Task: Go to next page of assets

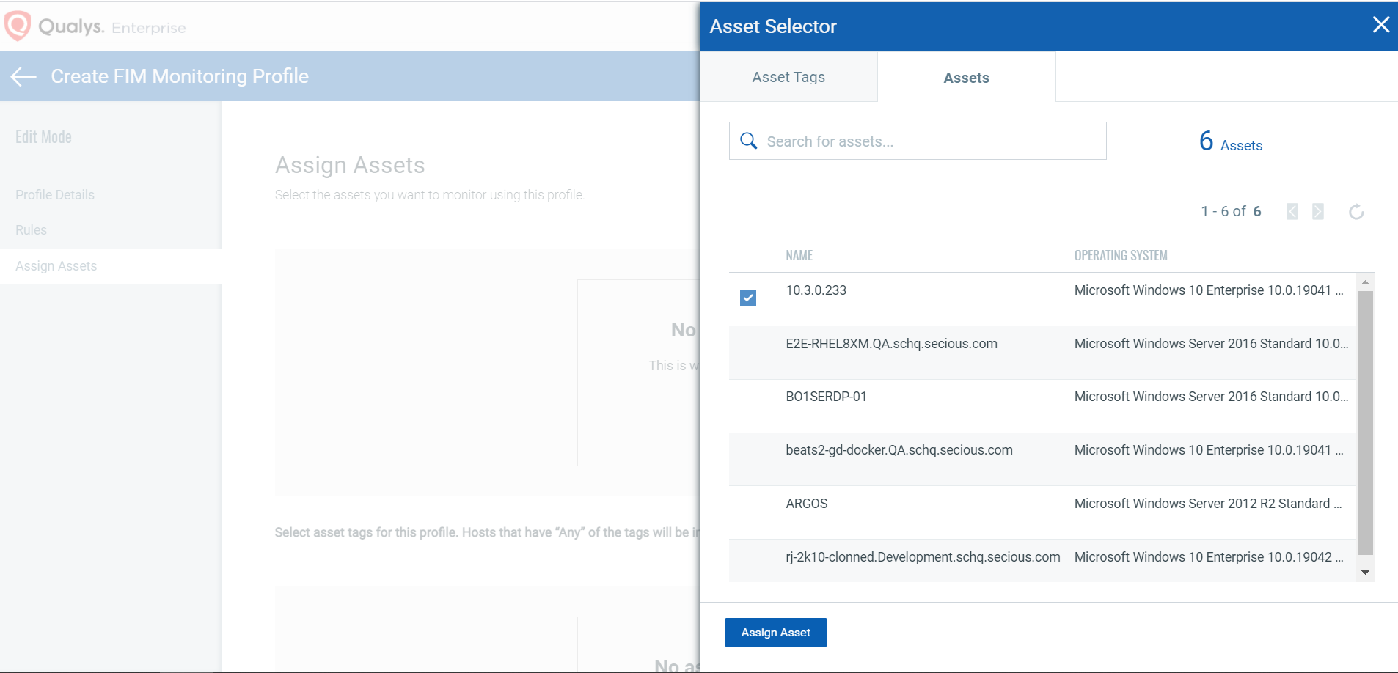Action: [1318, 212]
